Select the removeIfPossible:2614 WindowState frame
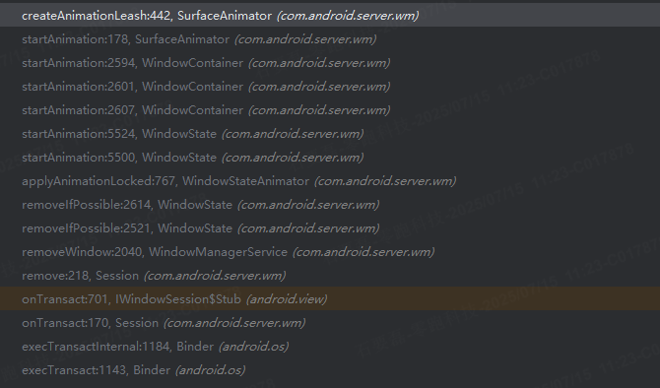This screenshot has height=388, width=660. point(330,205)
